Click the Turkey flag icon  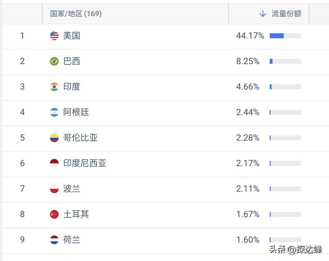point(54,214)
